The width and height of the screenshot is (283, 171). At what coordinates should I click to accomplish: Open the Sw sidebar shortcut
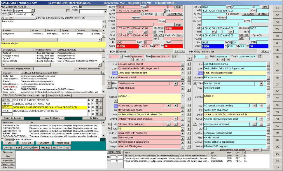(277, 126)
